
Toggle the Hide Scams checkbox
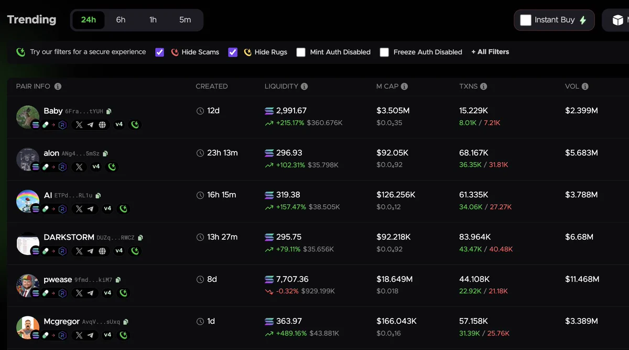[x=160, y=52]
